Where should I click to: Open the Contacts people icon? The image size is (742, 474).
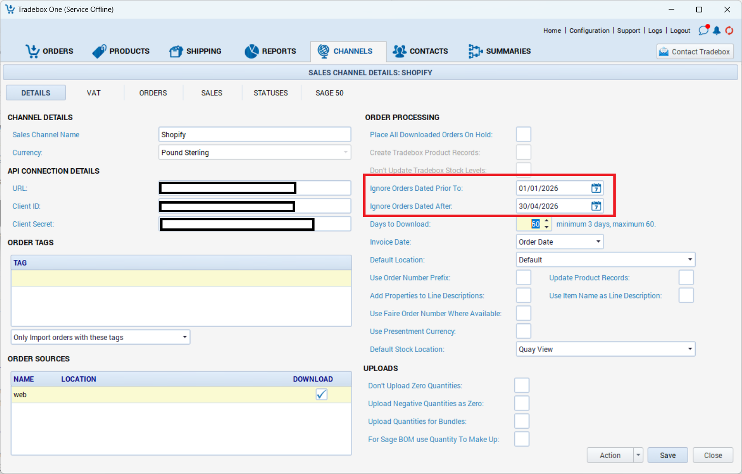(399, 51)
